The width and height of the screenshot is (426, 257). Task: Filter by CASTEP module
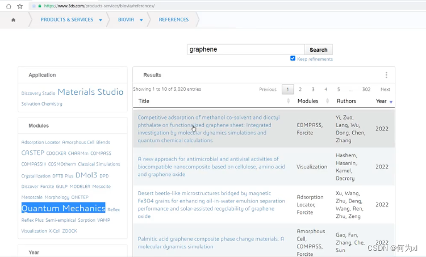33,153
